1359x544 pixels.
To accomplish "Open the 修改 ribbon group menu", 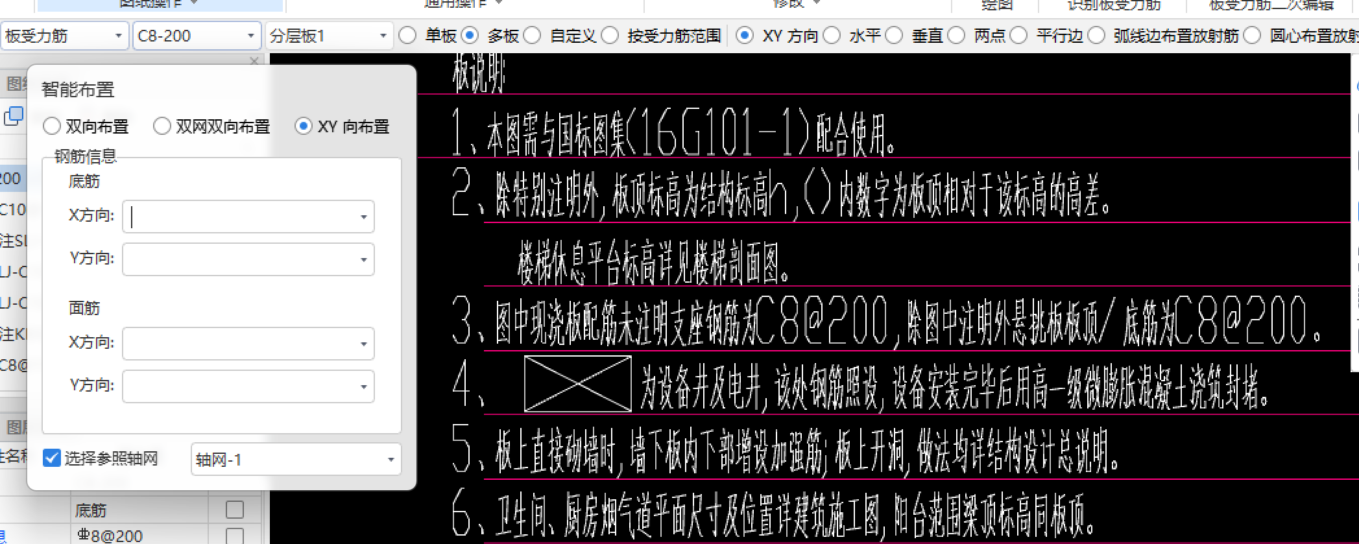I will point(797,4).
